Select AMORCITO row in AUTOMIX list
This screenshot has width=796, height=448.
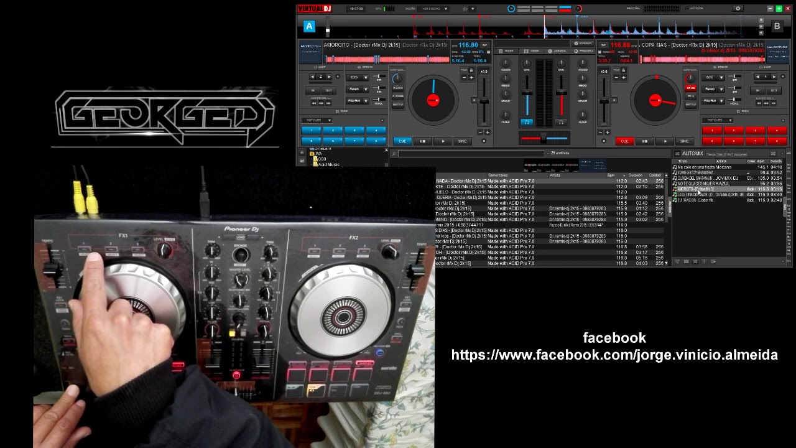pyautogui.click(x=729, y=189)
